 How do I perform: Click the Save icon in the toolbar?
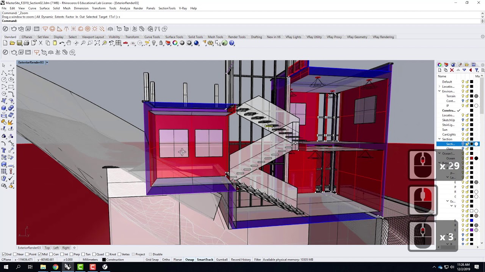coord(19,43)
